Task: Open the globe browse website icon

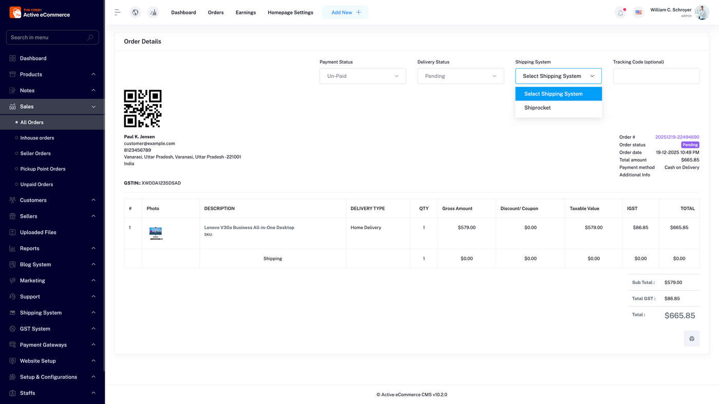Action: (135, 12)
